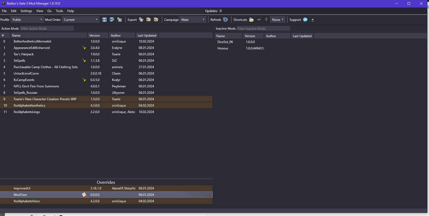This screenshot has width=429, height=216.
Task: Click the Save order as icon
Action: tap(112, 20)
